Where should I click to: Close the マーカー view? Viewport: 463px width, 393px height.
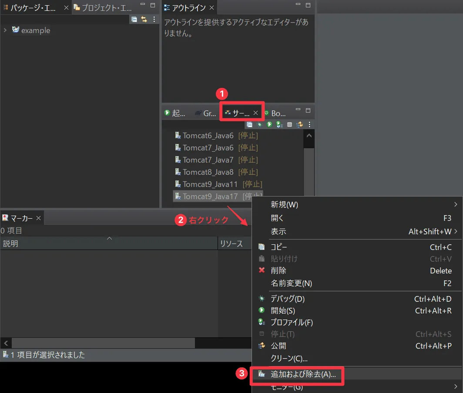click(x=38, y=218)
